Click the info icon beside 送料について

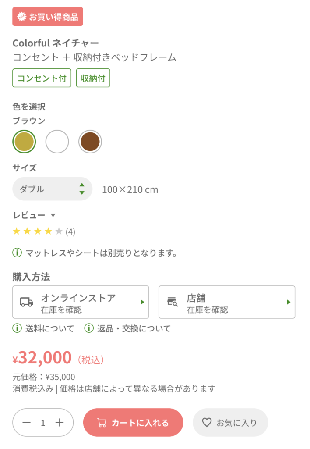point(17,328)
